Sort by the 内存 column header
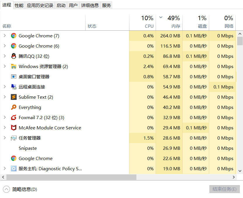Screen dimensions: 243x198 tap(169, 22)
